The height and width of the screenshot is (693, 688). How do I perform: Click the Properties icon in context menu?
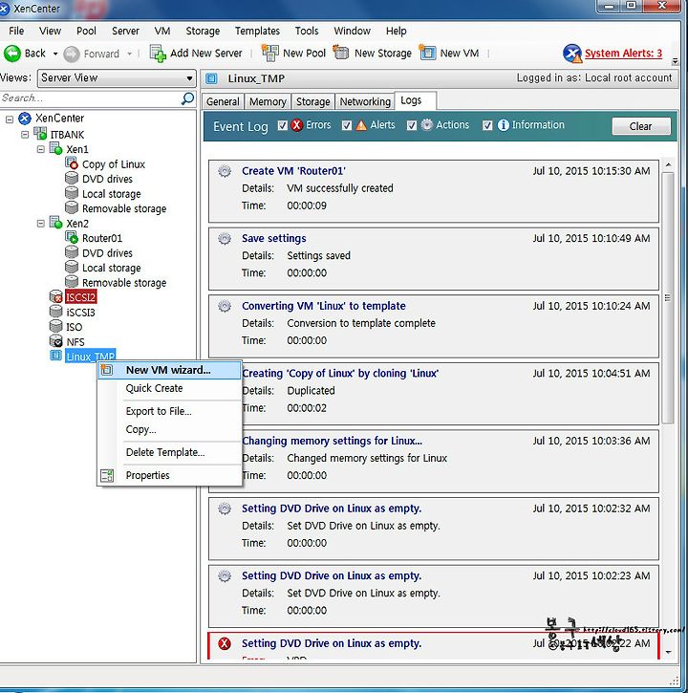[107, 476]
